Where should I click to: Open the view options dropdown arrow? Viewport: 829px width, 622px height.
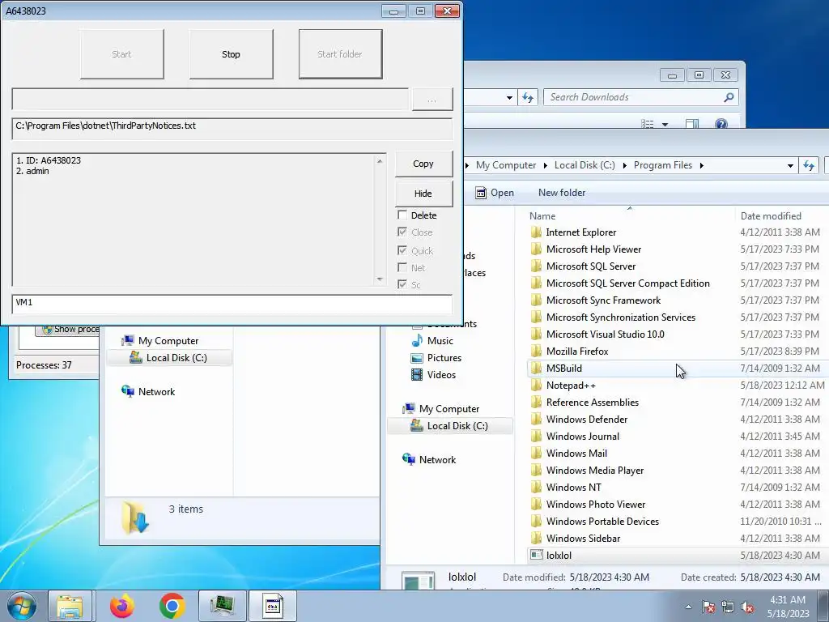pyautogui.click(x=665, y=124)
